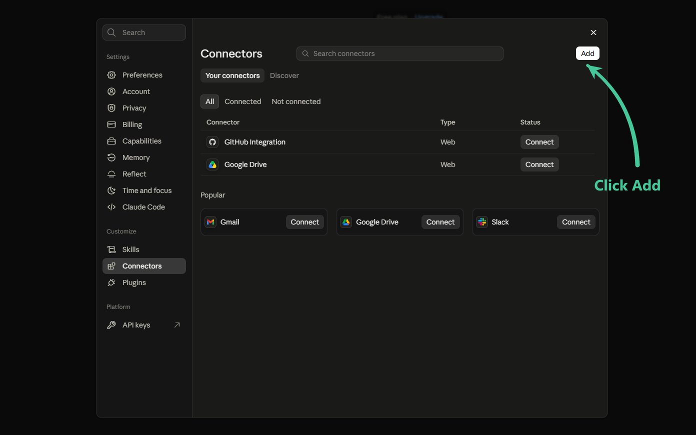
Task: Open Capabilities settings page
Action: 144,141
